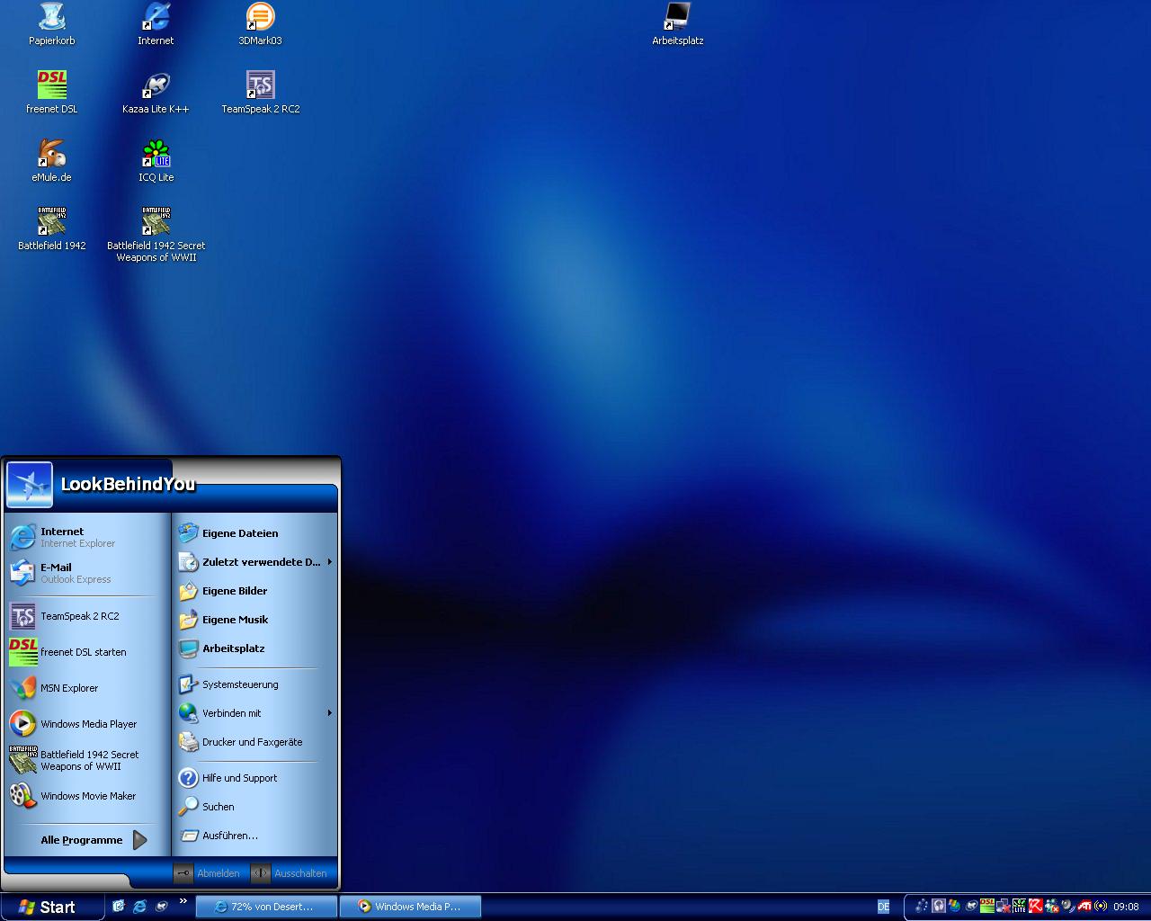Open MSN Explorer from Start menu
The width and height of the screenshot is (1151, 921).
87,688
